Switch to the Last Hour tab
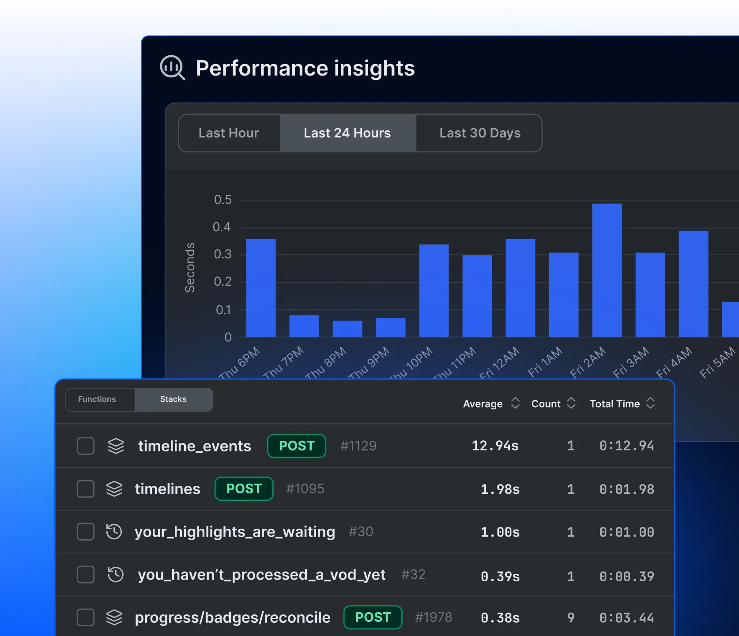The image size is (739, 636). coord(229,133)
